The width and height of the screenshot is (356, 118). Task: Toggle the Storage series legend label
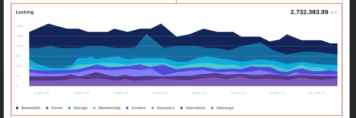tap(80, 108)
